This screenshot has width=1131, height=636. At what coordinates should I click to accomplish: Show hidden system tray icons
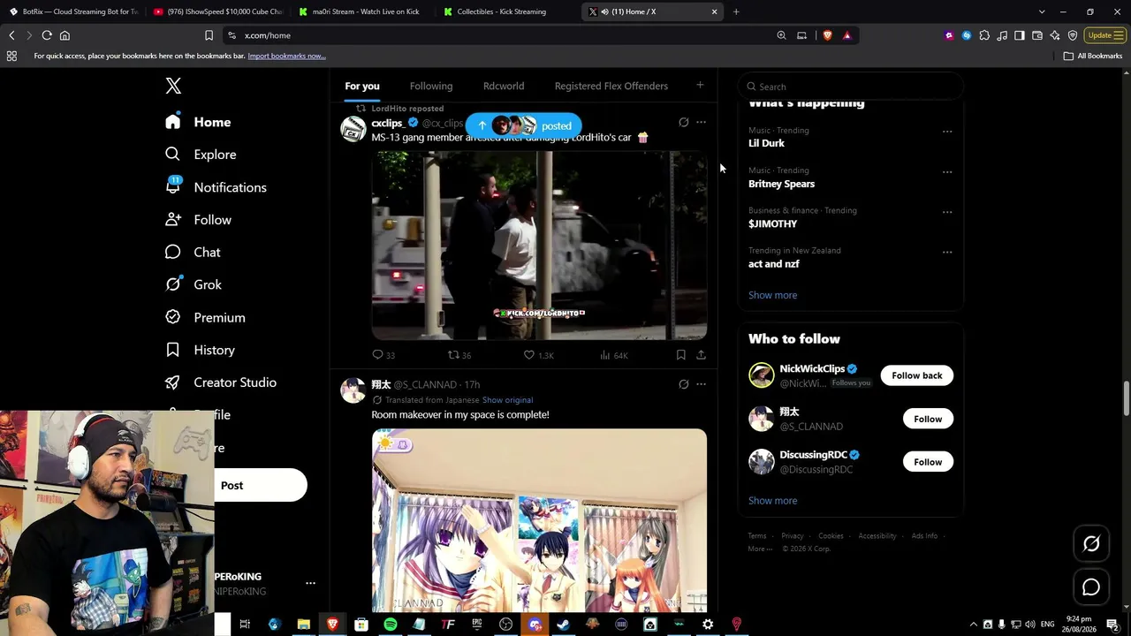click(974, 625)
